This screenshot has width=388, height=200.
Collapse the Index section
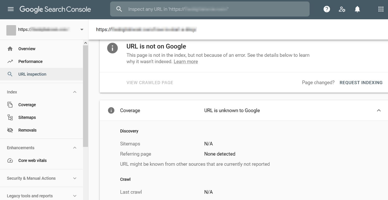coord(75,92)
